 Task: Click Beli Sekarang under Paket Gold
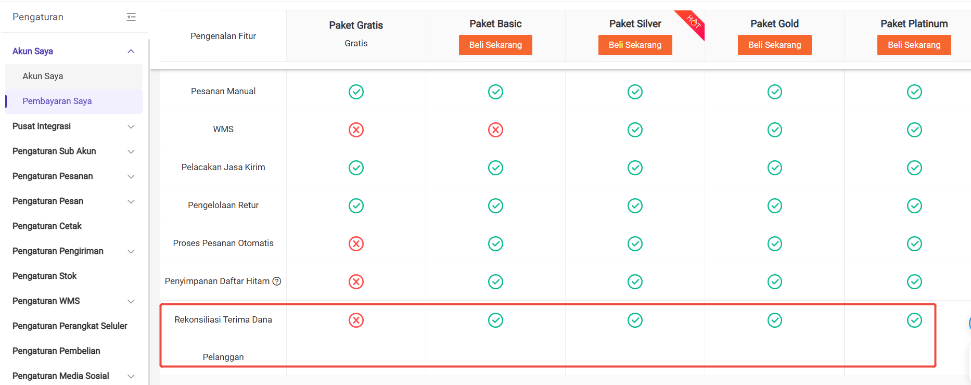(774, 45)
